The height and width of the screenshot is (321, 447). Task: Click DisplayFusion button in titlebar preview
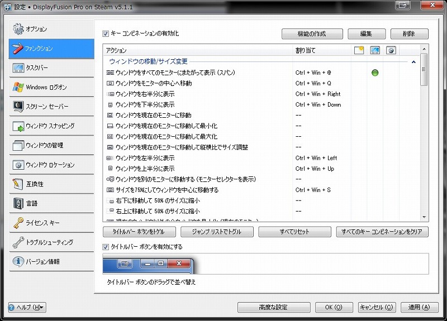point(125,263)
